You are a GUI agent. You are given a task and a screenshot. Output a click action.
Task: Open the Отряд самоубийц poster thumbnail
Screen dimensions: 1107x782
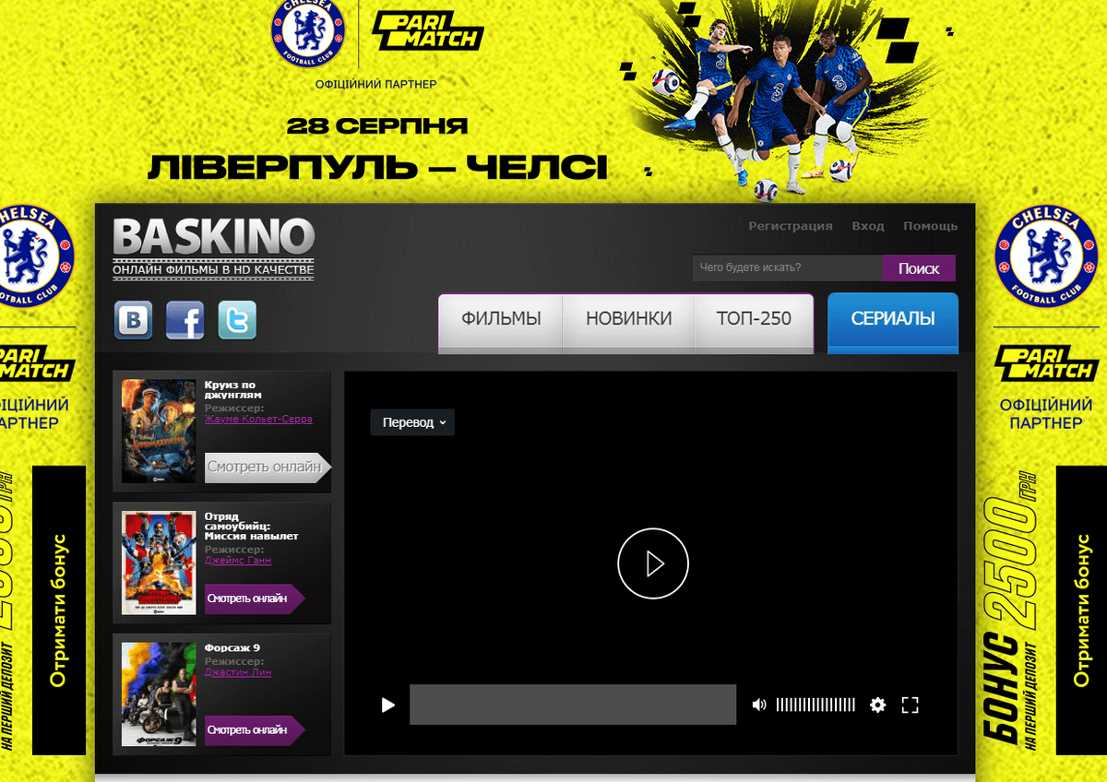(x=159, y=563)
